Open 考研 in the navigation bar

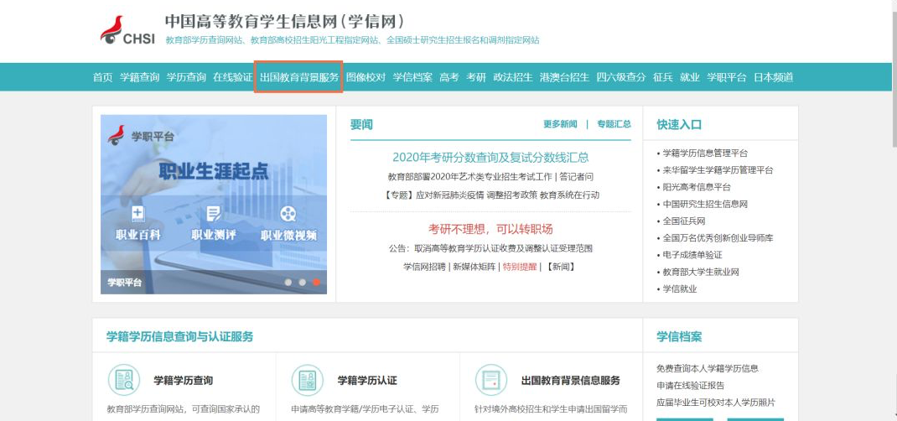[476, 77]
